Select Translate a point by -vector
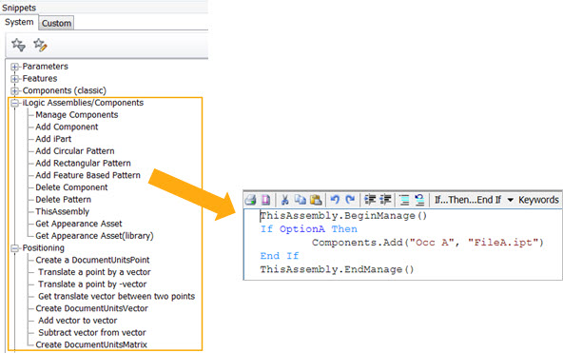 92,284
